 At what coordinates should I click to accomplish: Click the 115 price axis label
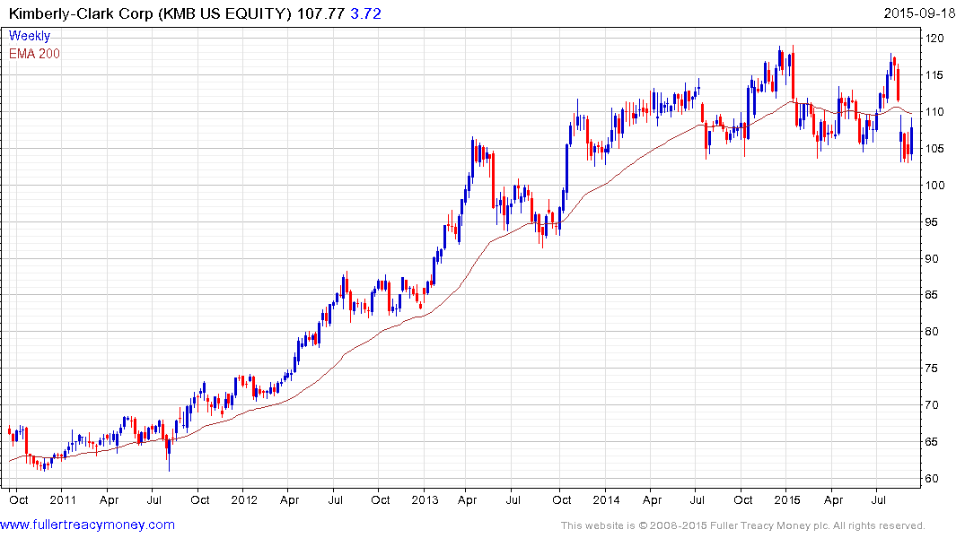(x=934, y=75)
